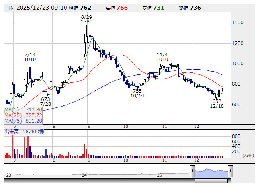This screenshot has height=187, width=260.
Task: Click the 出来高 58,400株 volume label
Action: click(x=24, y=132)
